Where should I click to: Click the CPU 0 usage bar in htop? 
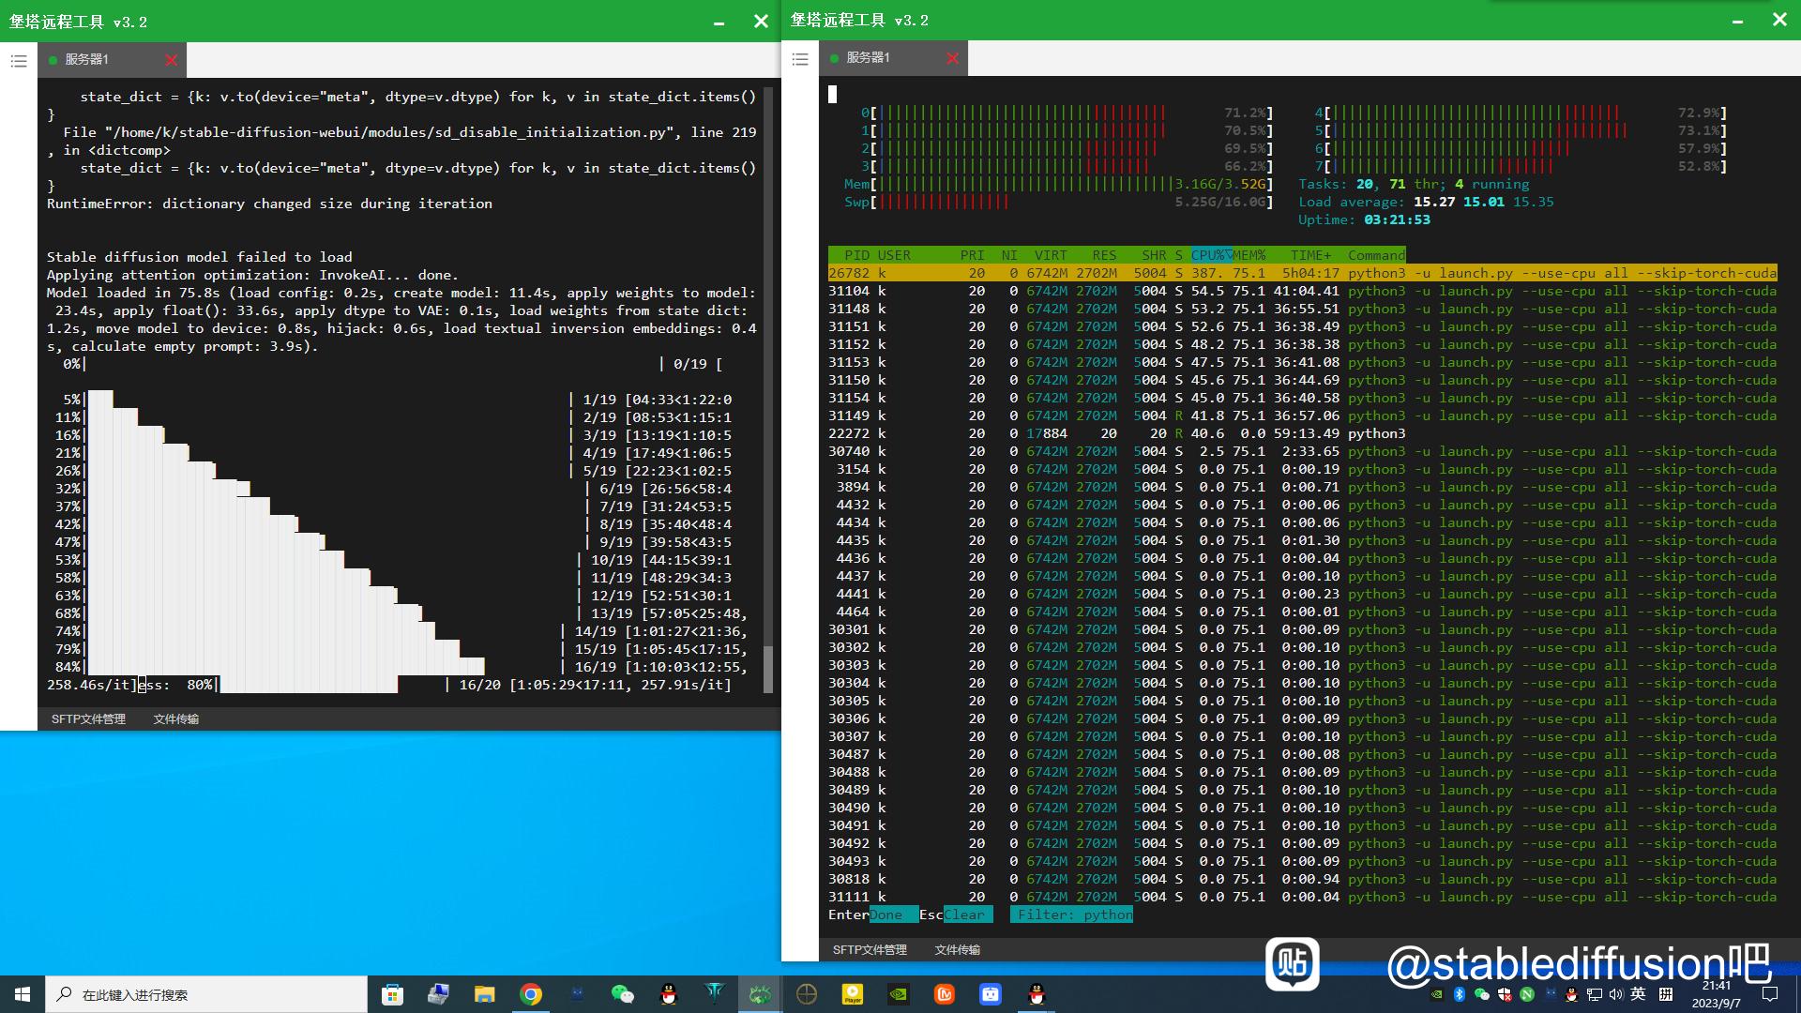(1067, 113)
